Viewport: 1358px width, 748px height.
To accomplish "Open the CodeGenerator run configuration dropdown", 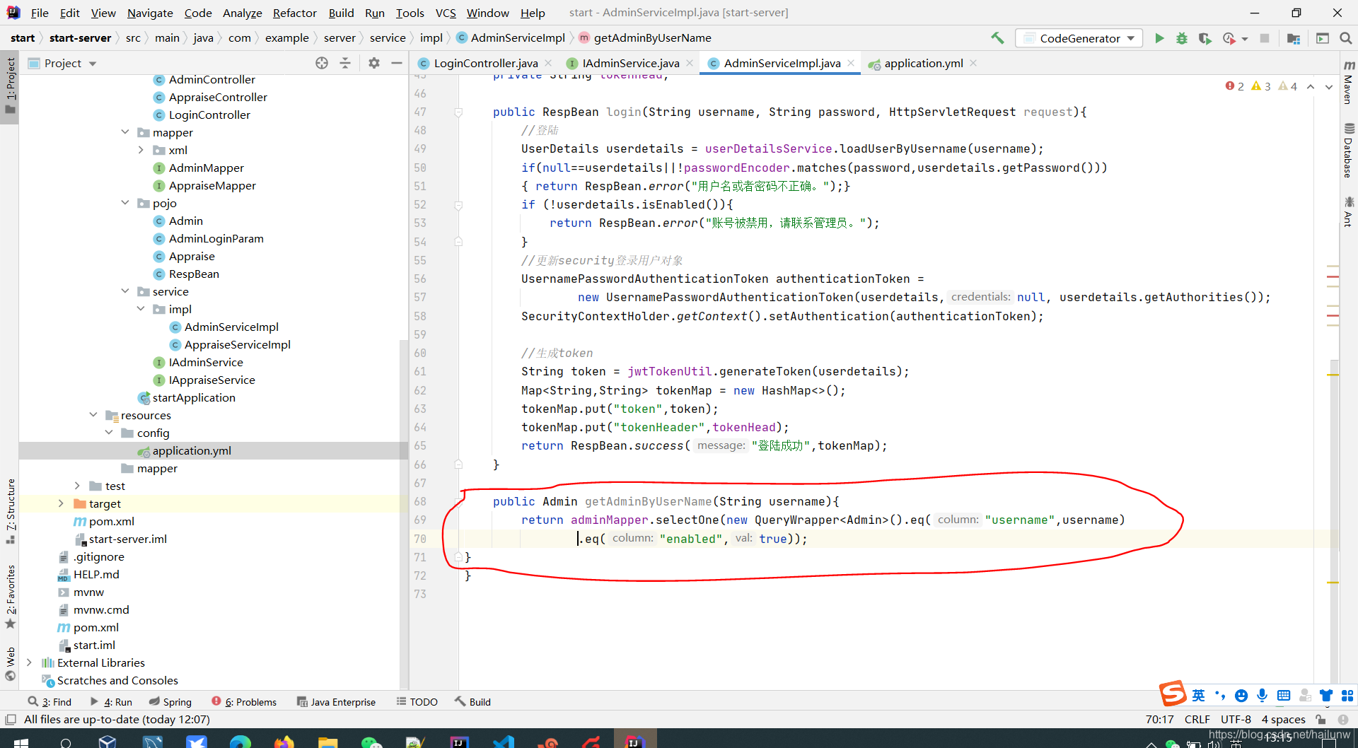I will 1079,38.
